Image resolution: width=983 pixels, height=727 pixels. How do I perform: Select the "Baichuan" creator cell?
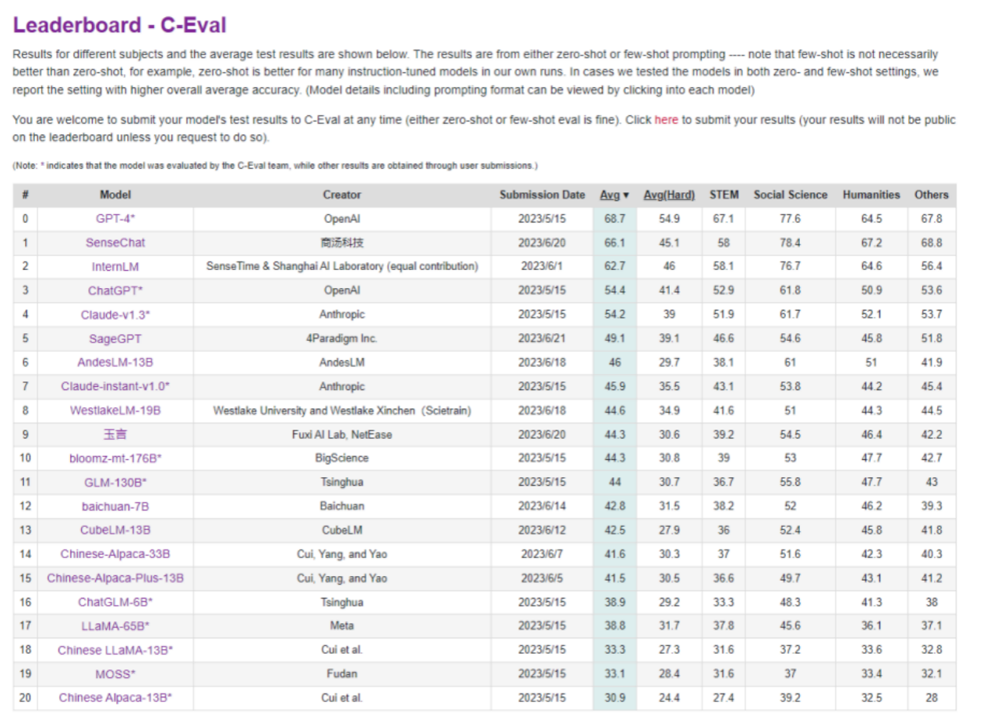click(342, 507)
